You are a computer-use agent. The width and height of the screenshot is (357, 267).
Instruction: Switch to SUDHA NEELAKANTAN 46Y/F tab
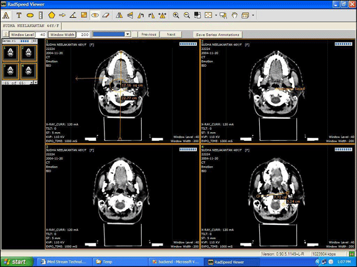click(31, 26)
